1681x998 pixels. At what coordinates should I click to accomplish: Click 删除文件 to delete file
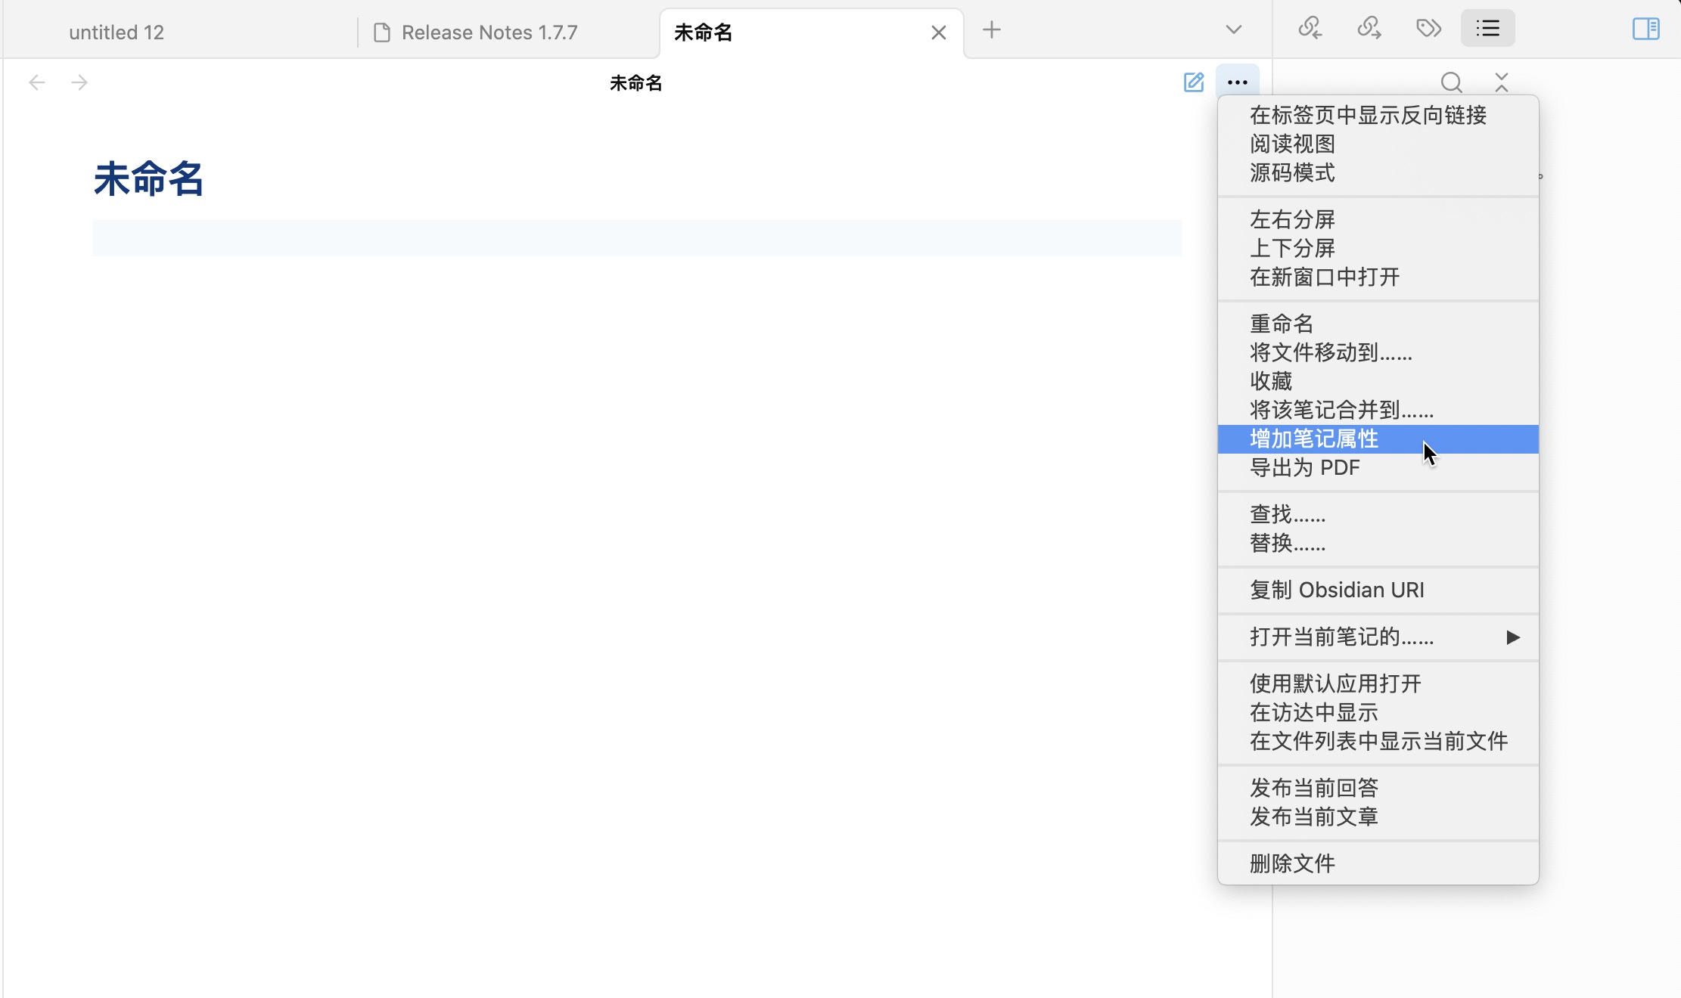1292,863
